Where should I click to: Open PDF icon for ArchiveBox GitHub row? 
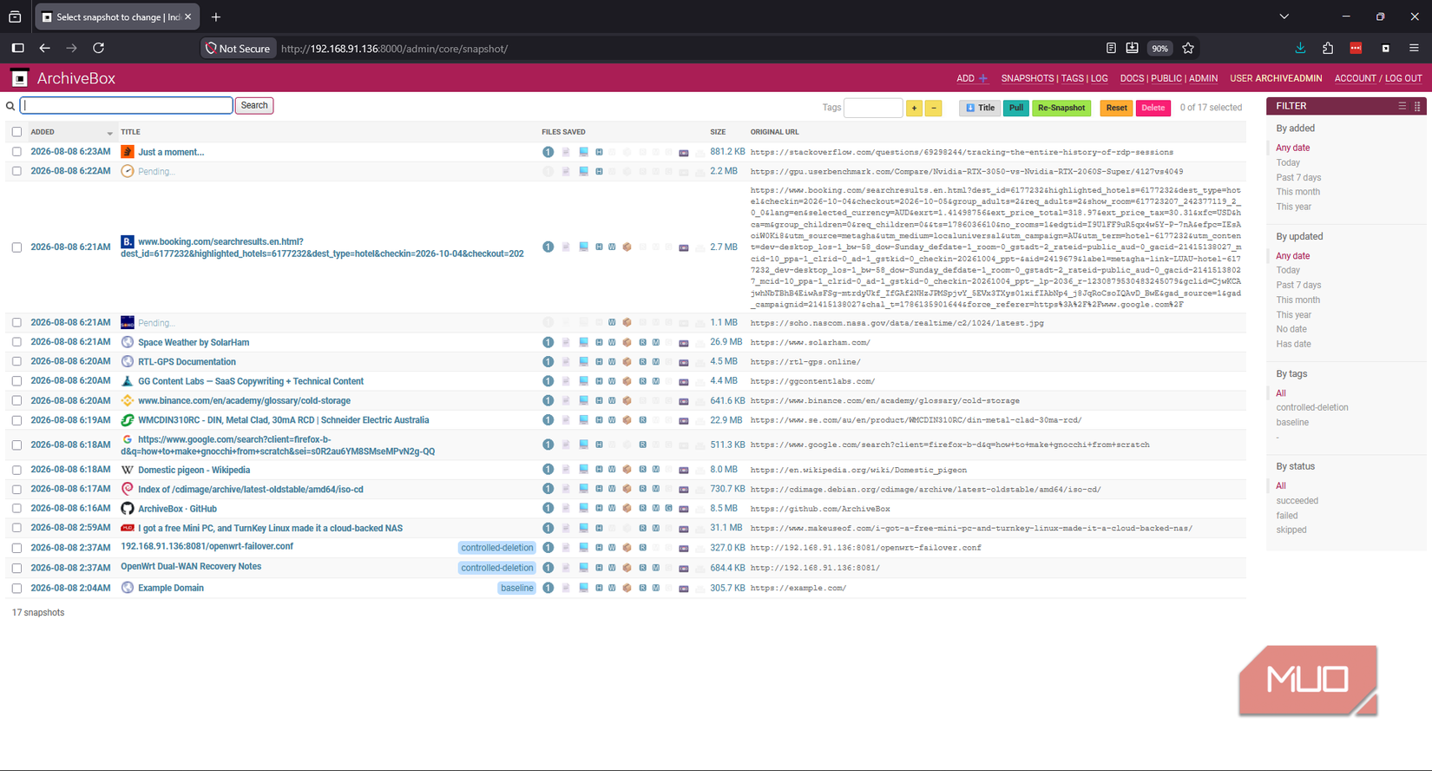(x=566, y=508)
